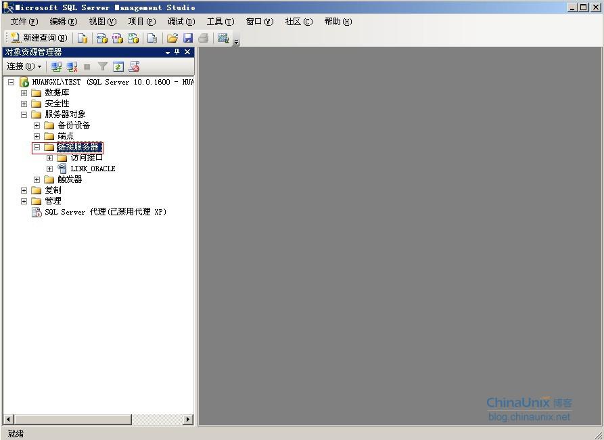Image resolution: width=604 pixels, height=440 pixels.
Task: Click the Filter funnel icon
Action: coord(102,67)
